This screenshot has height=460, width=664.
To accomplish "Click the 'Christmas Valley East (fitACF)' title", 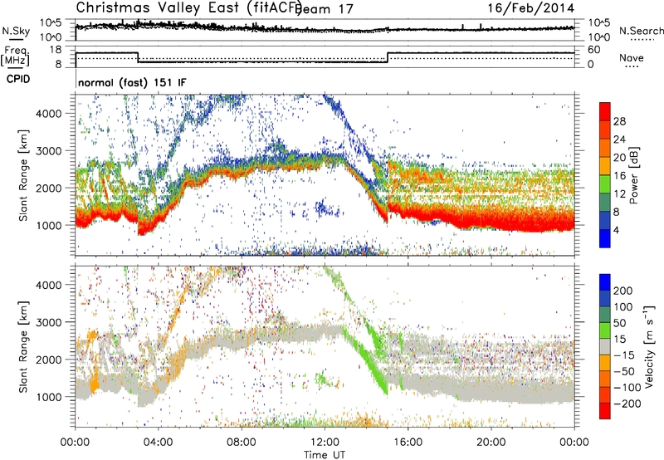I will pos(189,8).
